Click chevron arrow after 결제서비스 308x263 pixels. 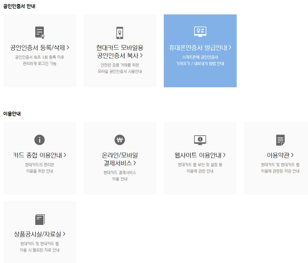point(135,163)
